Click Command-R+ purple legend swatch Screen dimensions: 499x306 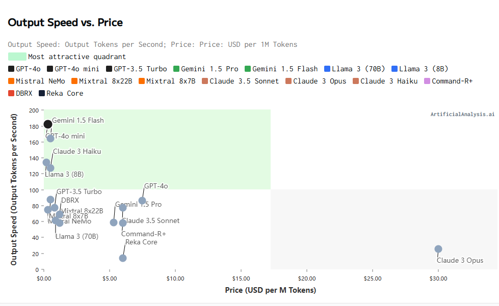[x=427, y=81]
